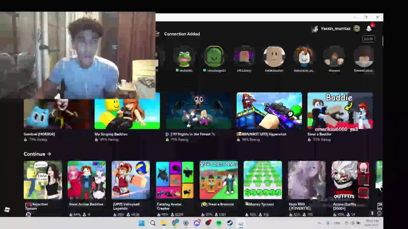The height and width of the screenshot is (229, 408).
Task: Open the Money Tycoon game tile
Action: [x=263, y=180]
